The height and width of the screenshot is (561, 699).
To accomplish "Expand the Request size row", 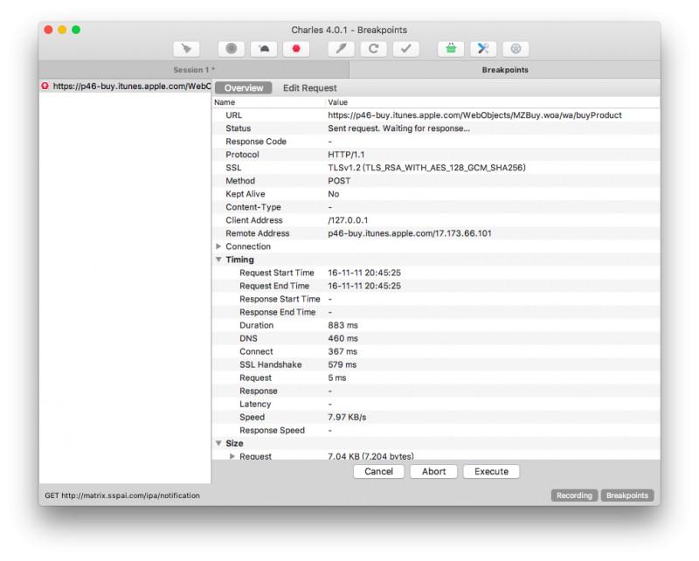I will pos(232,456).
